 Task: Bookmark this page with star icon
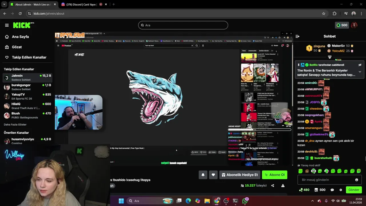[324, 13]
